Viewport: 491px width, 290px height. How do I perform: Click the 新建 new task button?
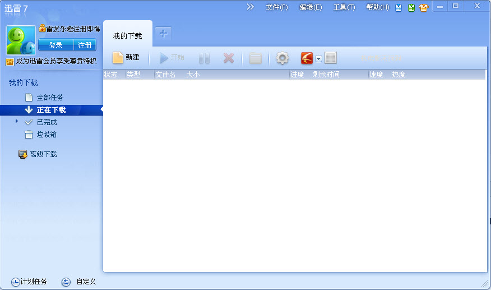pyautogui.click(x=126, y=58)
